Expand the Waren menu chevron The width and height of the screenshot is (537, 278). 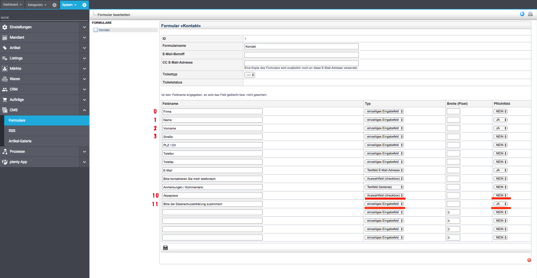(x=84, y=79)
